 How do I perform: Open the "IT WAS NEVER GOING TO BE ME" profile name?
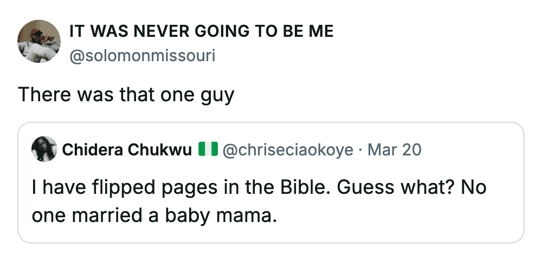[202, 32]
